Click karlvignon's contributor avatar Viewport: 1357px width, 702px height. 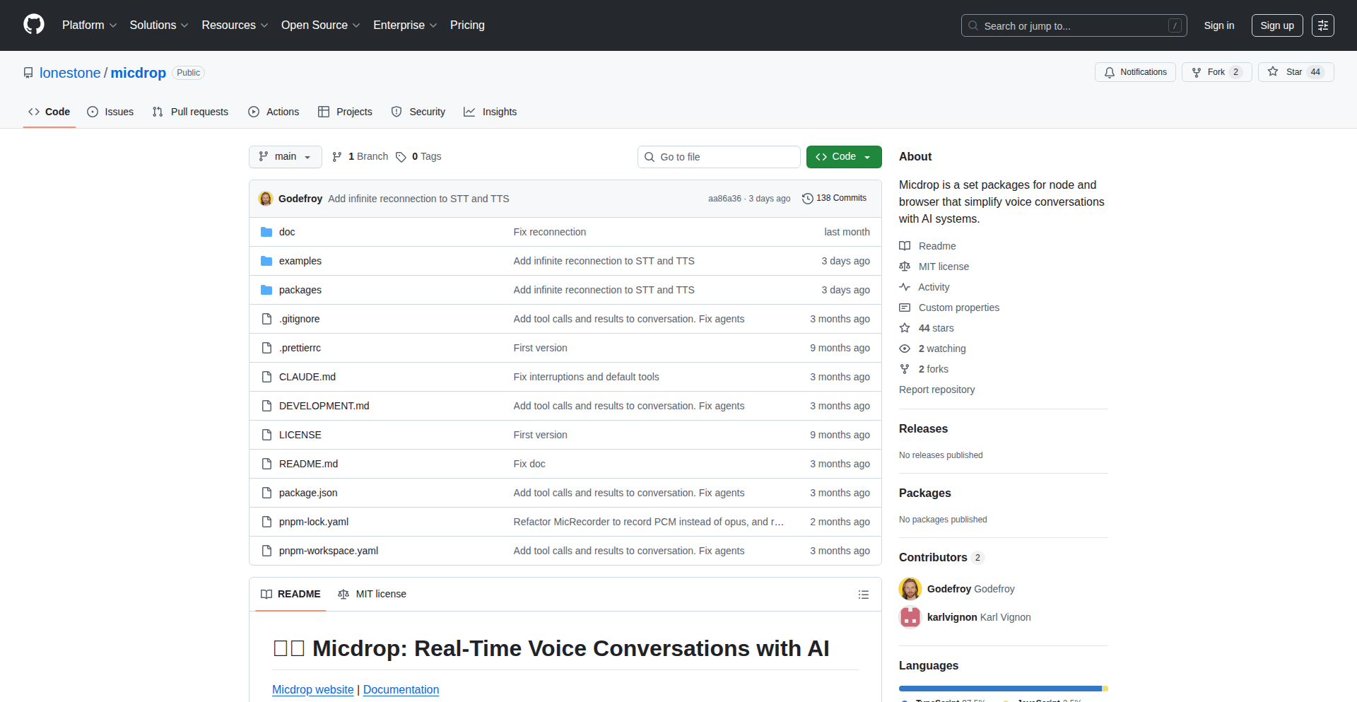click(910, 617)
